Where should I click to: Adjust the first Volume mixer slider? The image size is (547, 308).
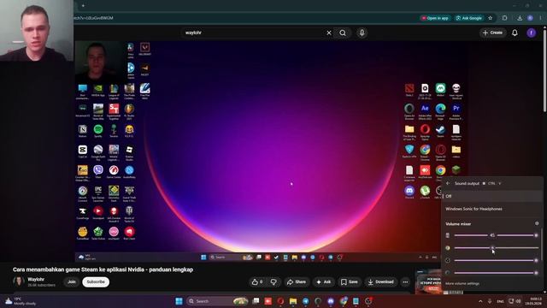point(496,235)
